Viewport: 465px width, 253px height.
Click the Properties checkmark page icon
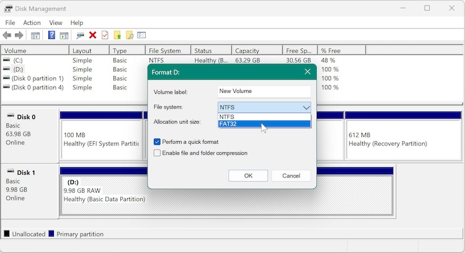click(105, 35)
